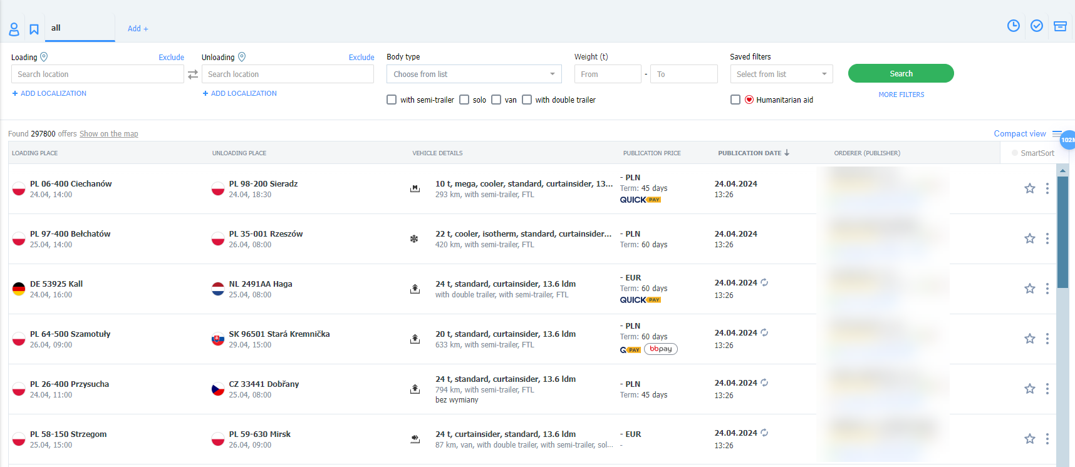Open more options for the Bełchatów offer
This screenshot has height=467, width=1075.
pyautogui.click(x=1047, y=239)
